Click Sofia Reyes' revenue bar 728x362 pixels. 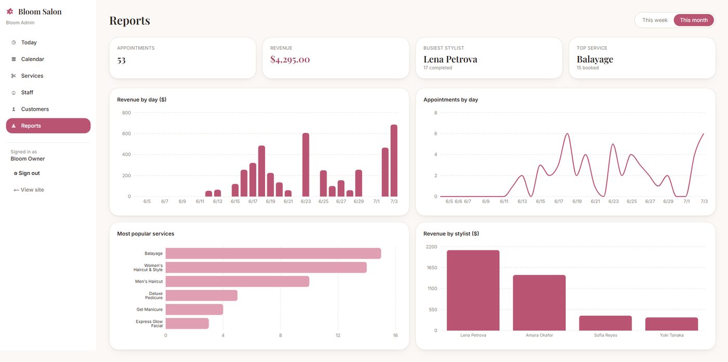605,323
